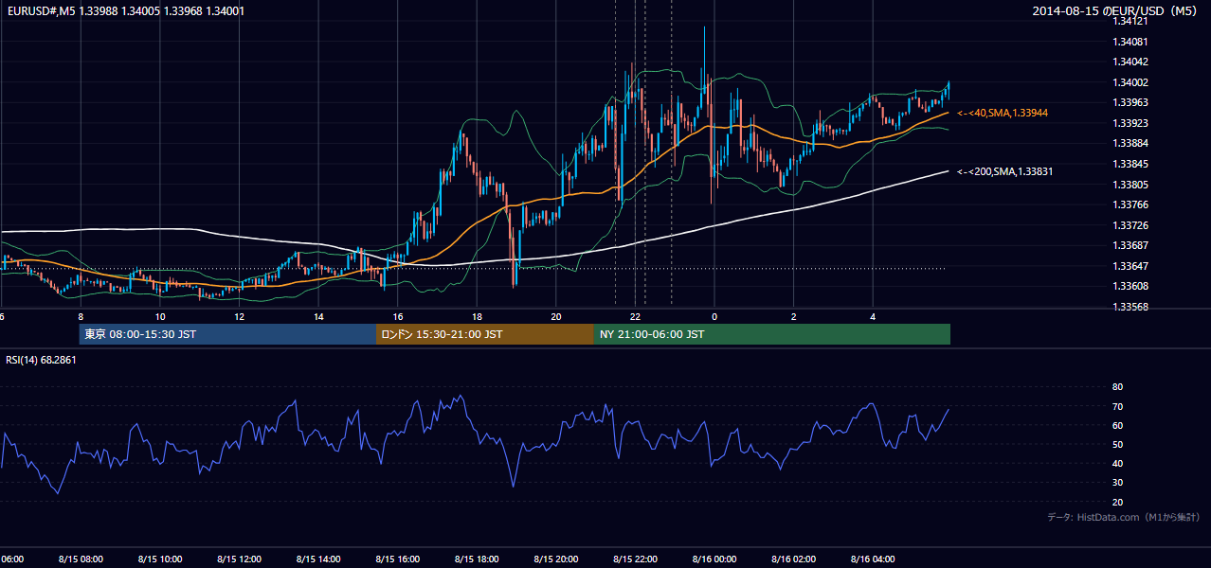The image size is (1211, 568).
Task: Click the 'RSI(14) 68.2861' indicator label
Action: (x=41, y=360)
